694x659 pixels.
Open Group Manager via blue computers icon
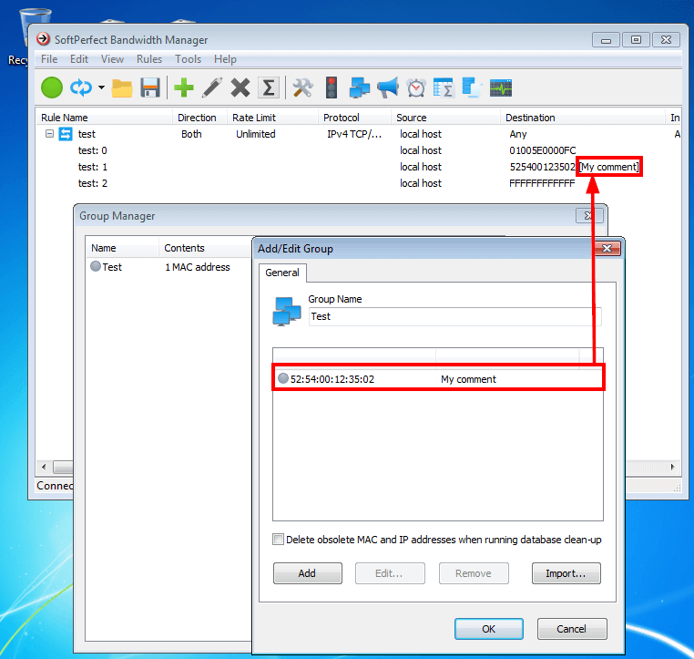click(x=360, y=88)
